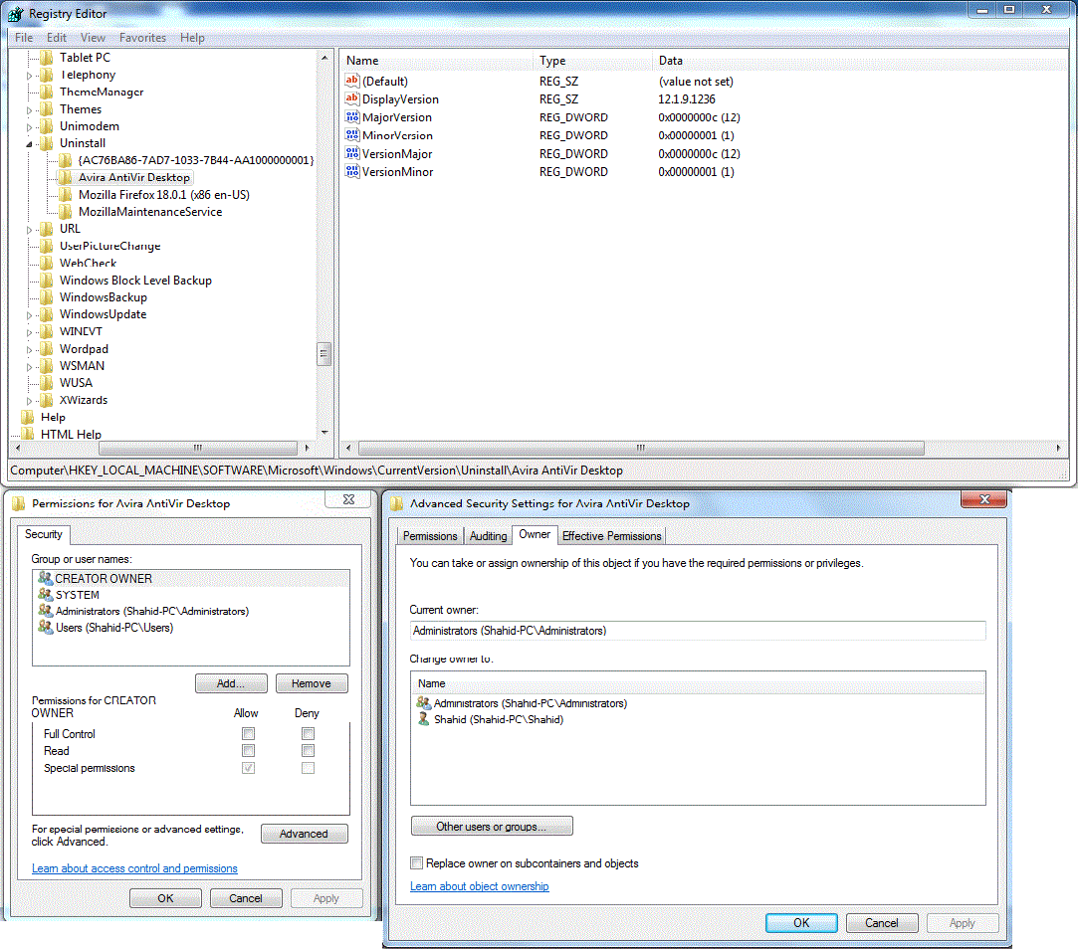
Task: Click the Remove button
Action: 312,683
